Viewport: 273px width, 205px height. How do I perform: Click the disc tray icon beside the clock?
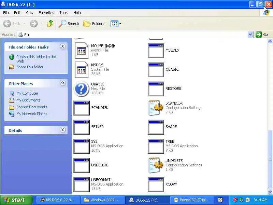coord(248,200)
